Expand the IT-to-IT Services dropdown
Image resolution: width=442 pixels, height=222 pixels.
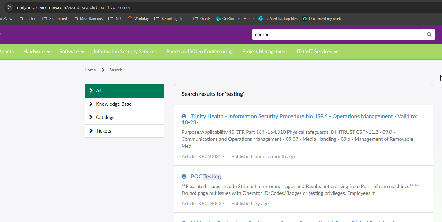[317, 52]
